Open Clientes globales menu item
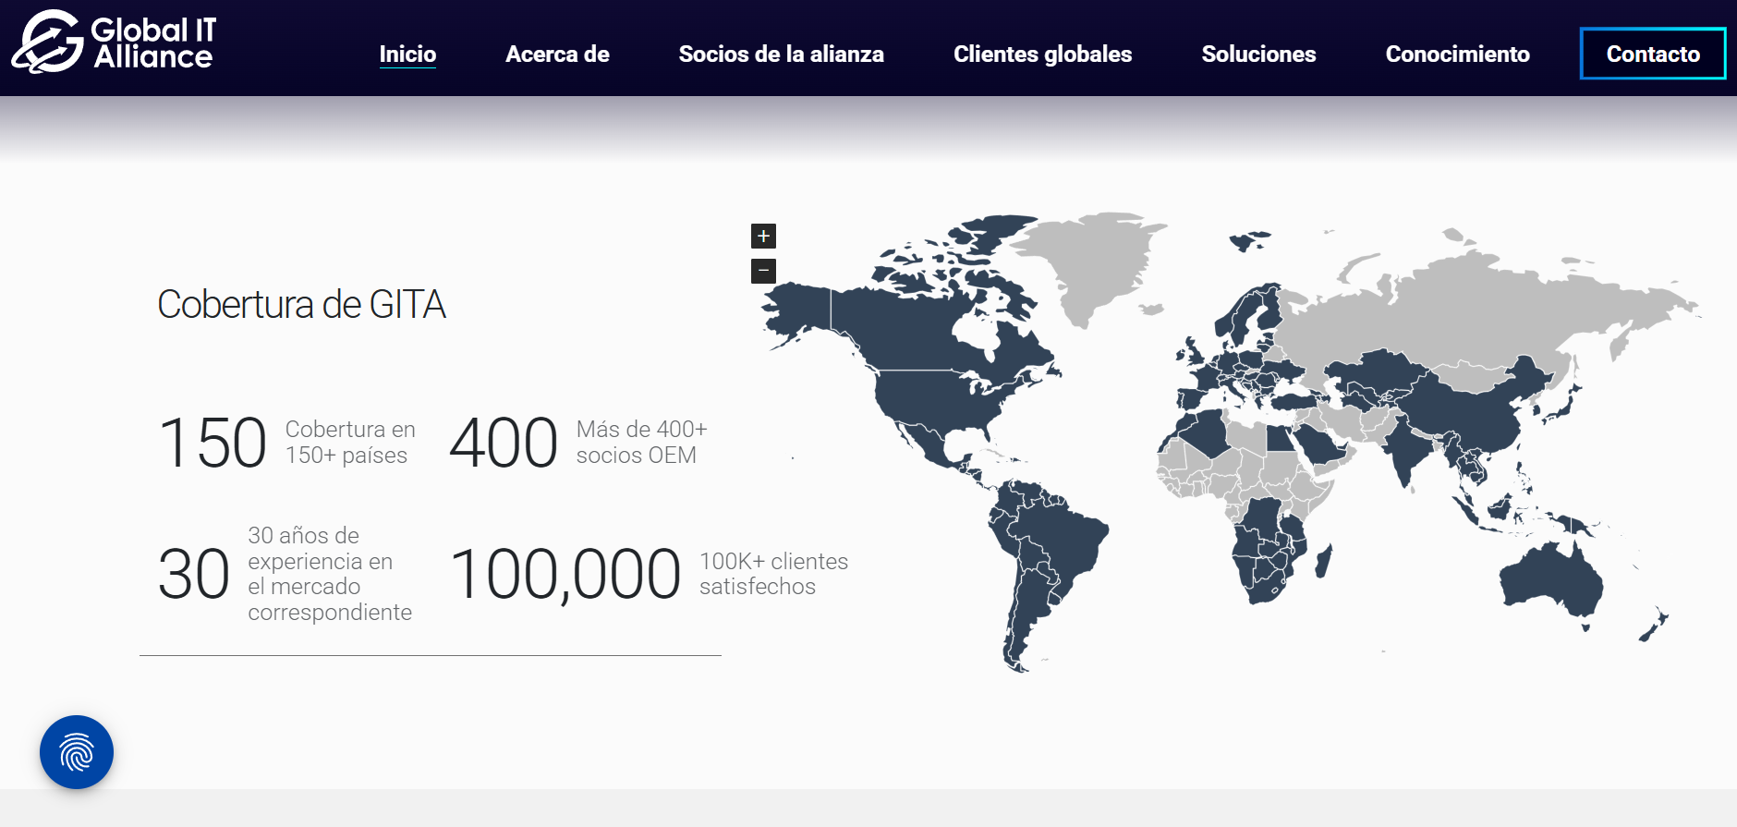The height and width of the screenshot is (827, 1737). (x=1042, y=54)
